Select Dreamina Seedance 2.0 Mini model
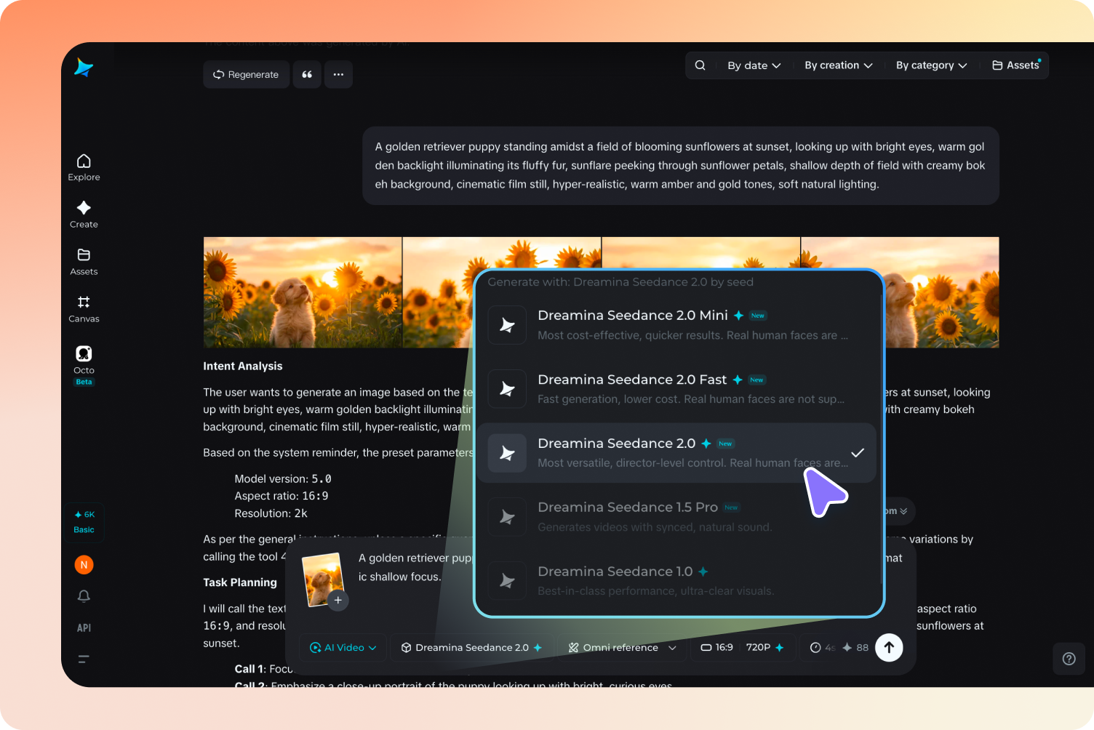 (676, 324)
